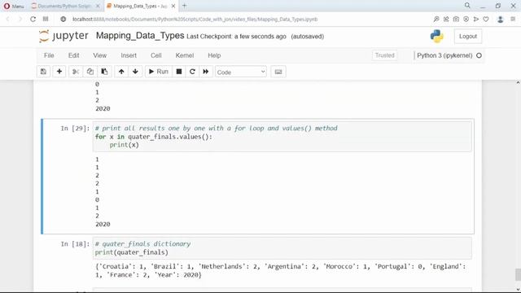
Task: Click the scrollbar down arrow
Action: (x=518, y=290)
